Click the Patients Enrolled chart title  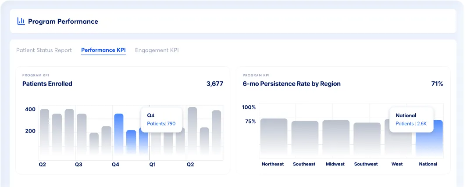47,84
